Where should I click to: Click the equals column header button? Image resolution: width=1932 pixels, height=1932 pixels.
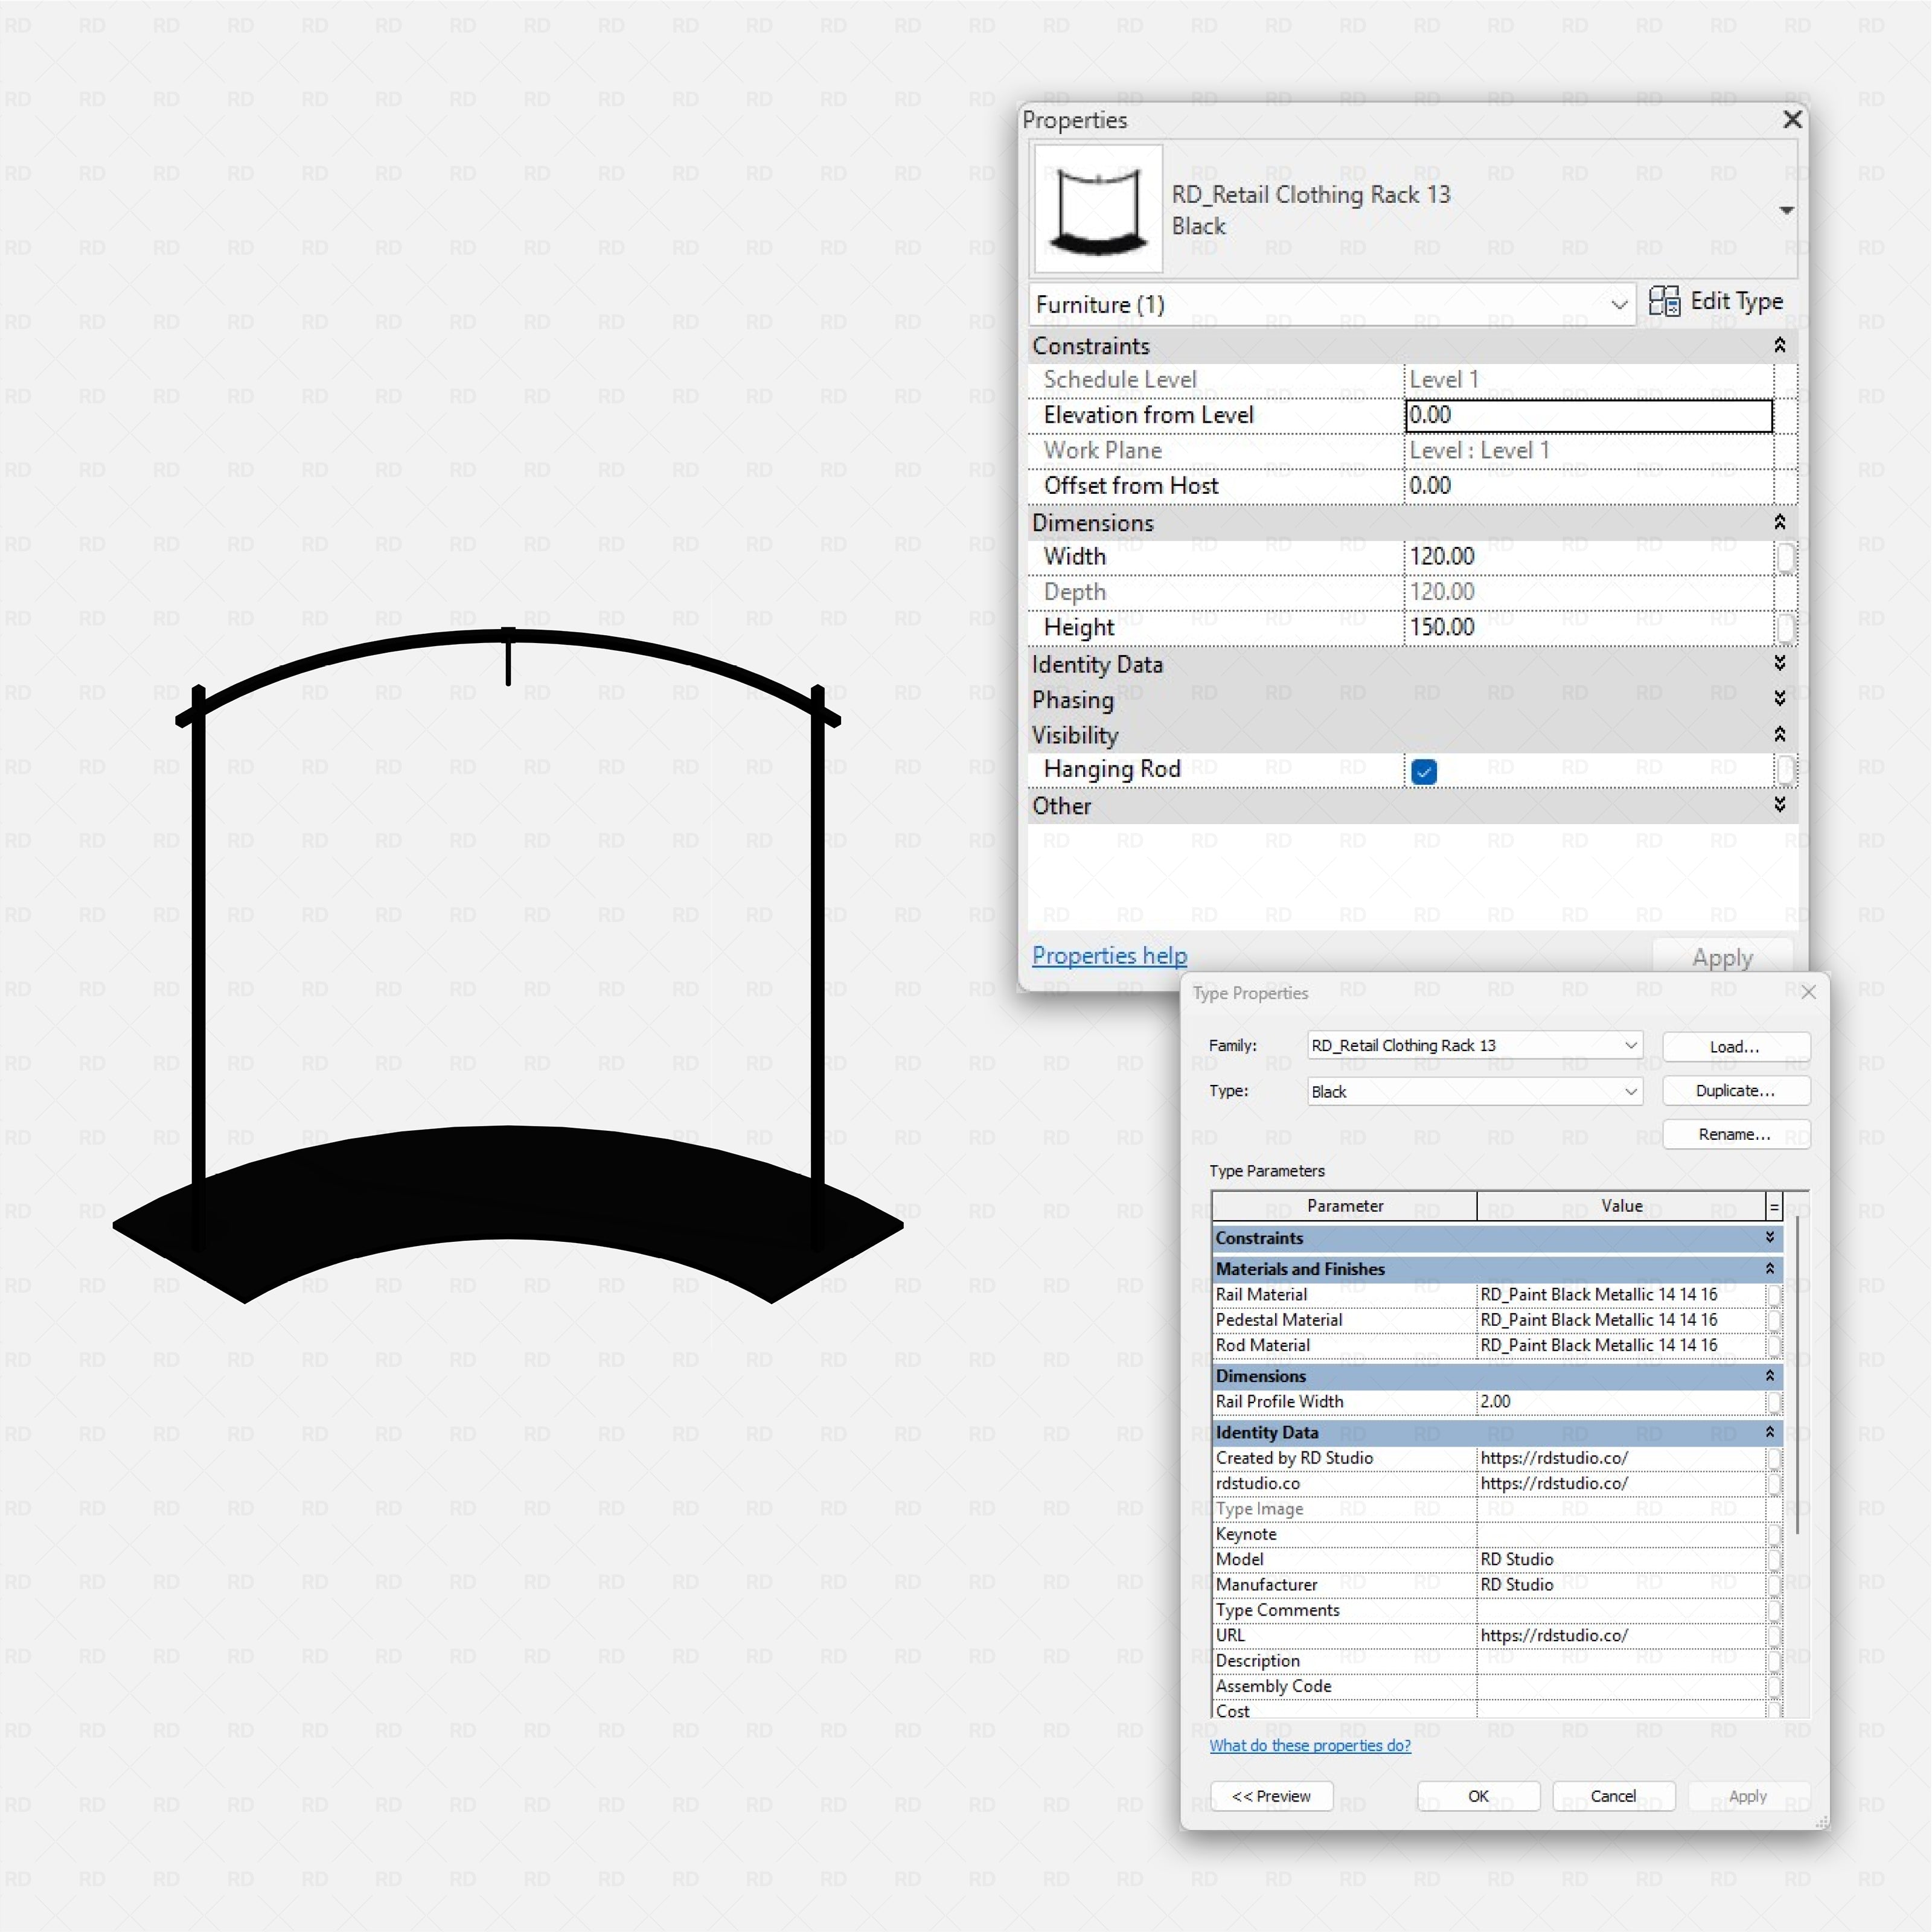click(x=1774, y=1207)
